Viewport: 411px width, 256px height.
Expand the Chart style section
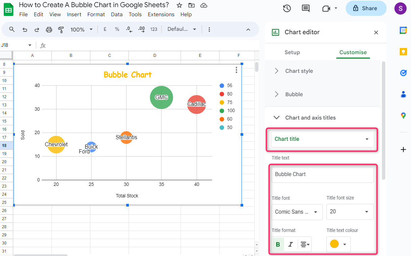click(299, 71)
